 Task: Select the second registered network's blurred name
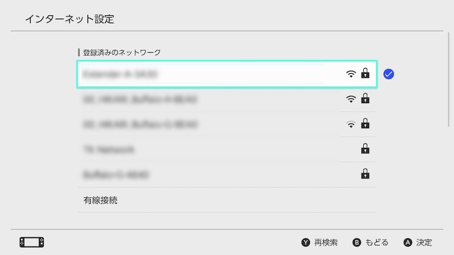(140, 99)
